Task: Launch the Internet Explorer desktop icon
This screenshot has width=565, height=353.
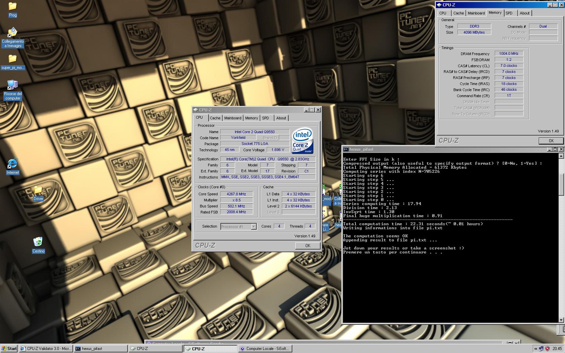Action: pos(12,164)
